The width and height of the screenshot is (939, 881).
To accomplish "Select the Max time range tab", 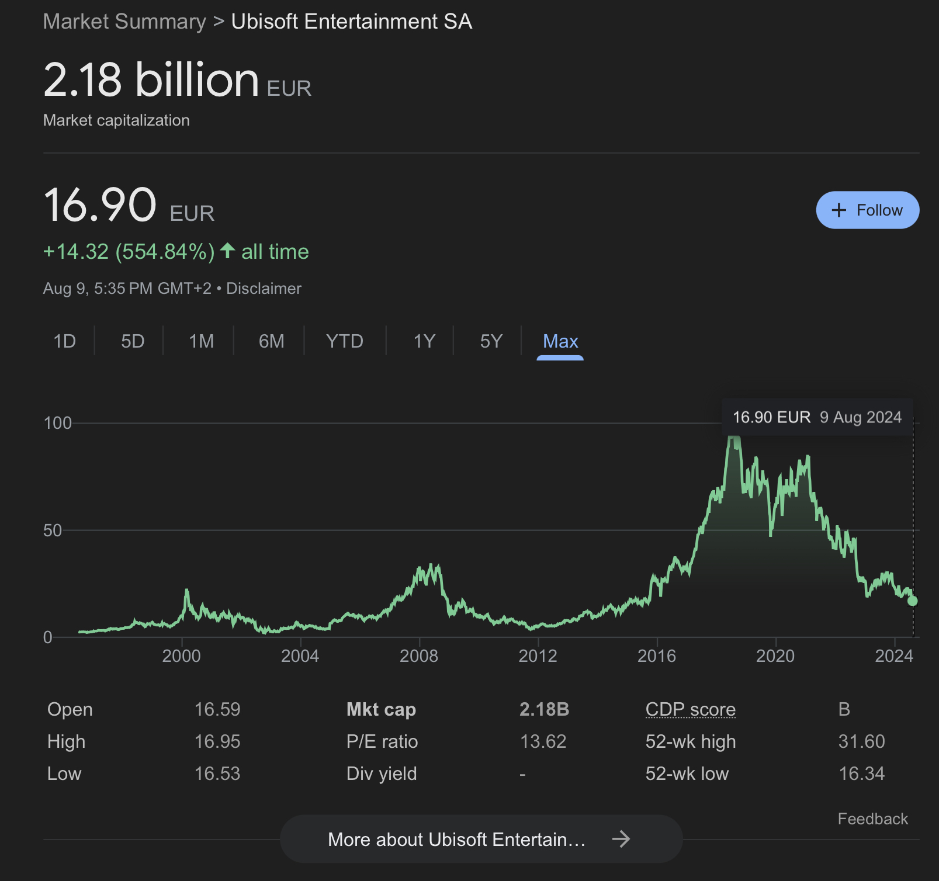I will pos(560,341).
